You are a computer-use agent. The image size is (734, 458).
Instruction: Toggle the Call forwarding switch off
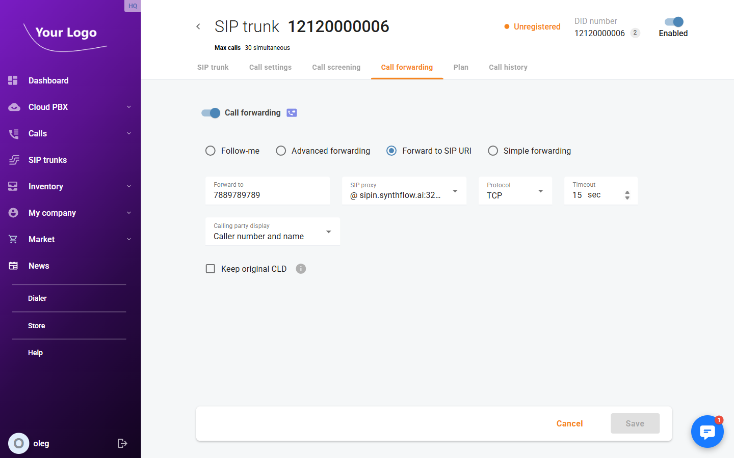click(211, 113)
